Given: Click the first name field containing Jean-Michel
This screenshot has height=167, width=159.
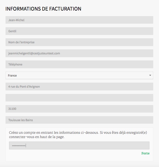Looking at the screenshot, I should pos(79,20).
